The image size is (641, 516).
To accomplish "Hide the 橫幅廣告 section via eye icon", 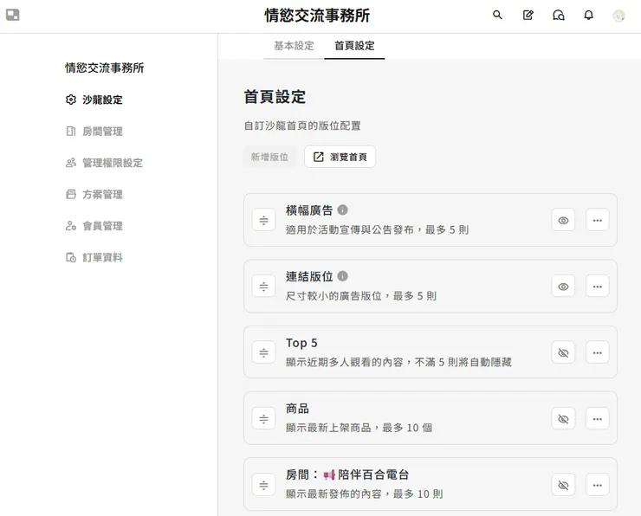I will [563, 220].
